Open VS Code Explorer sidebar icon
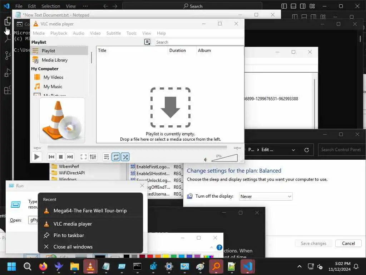 pyautogui.click(x=8, y=21)
